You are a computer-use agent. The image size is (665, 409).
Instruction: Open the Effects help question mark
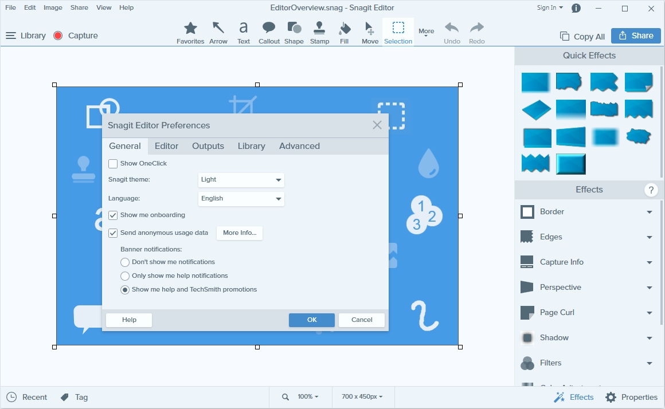(651, 190)
